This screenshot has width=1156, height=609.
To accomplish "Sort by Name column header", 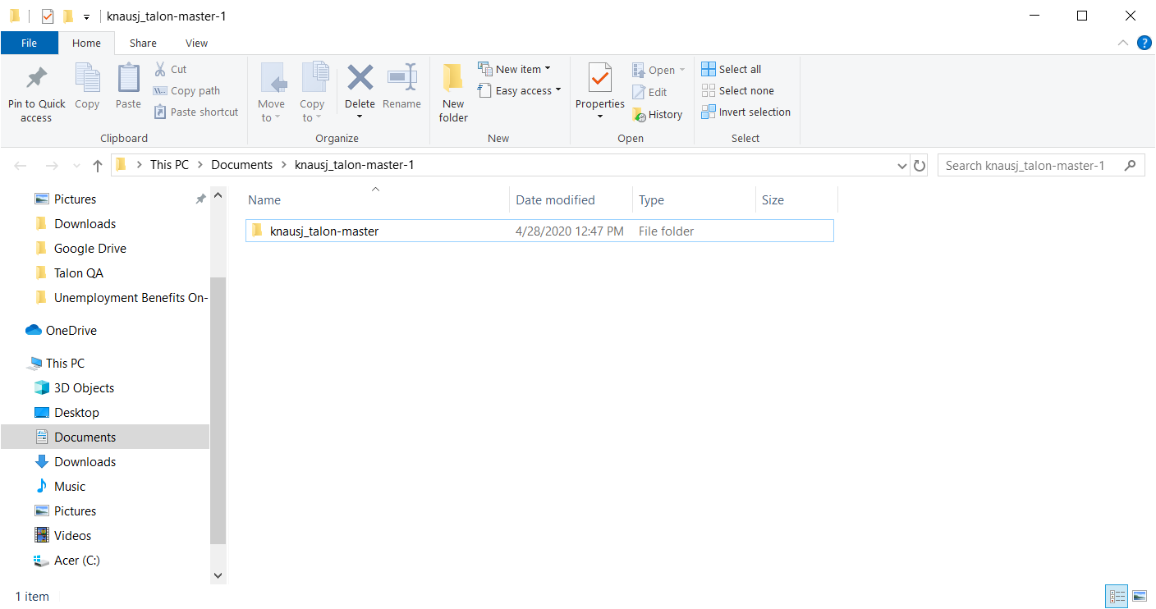I will pyautogui.click(x=377, y=200).
